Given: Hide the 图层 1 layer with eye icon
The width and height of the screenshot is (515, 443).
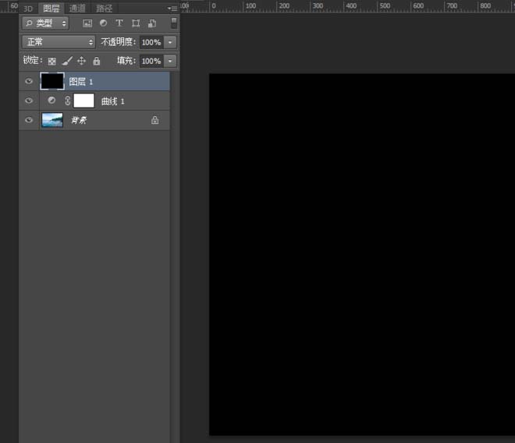Looking at the screenshot, I should click(x=29, y=81).
